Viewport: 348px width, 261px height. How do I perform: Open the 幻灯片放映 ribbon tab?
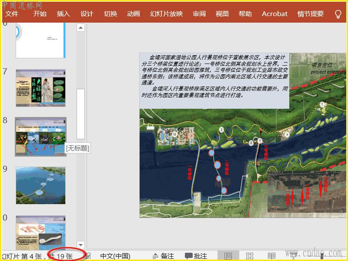click(x=167, y=14)
